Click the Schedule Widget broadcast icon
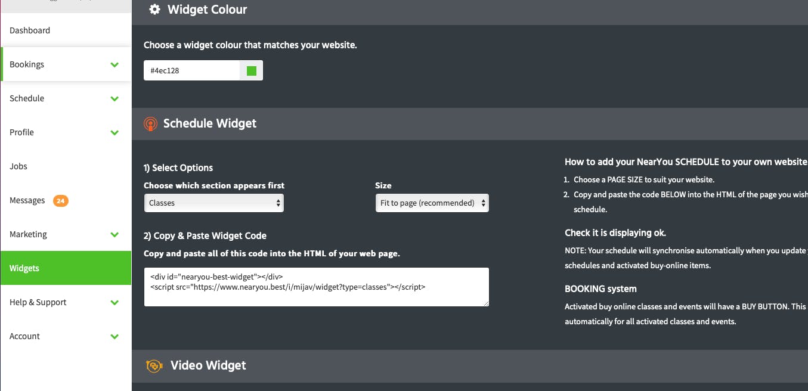Viewport: 808px width, 391px height. [x=150, y=124]
